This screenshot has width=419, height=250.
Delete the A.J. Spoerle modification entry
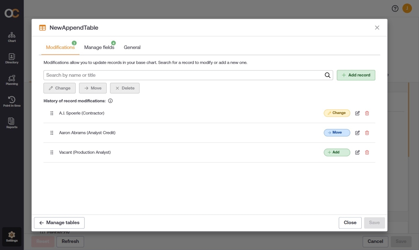pos(367,113)
